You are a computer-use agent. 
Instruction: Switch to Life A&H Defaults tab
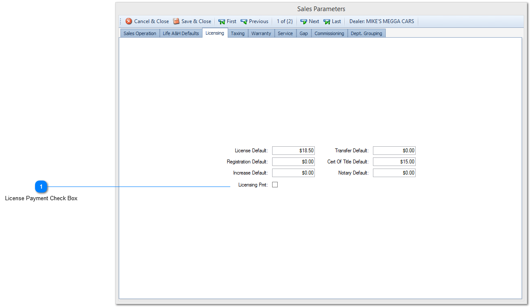[x=181, y=33]
